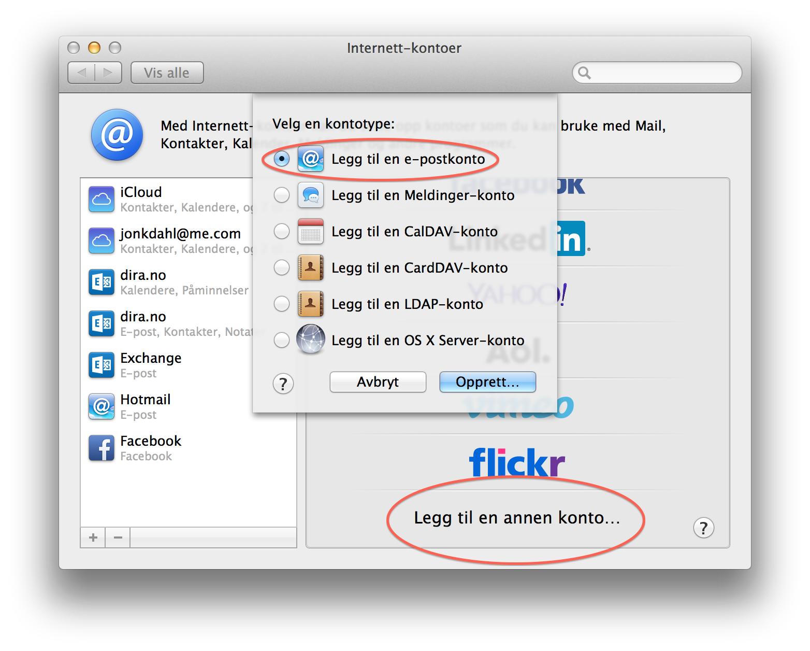Image resolution: width=810 pixels, height=651 pixels.
Task: Click the 'Legg til en e-postkonto' label
Action: (408, 159)
